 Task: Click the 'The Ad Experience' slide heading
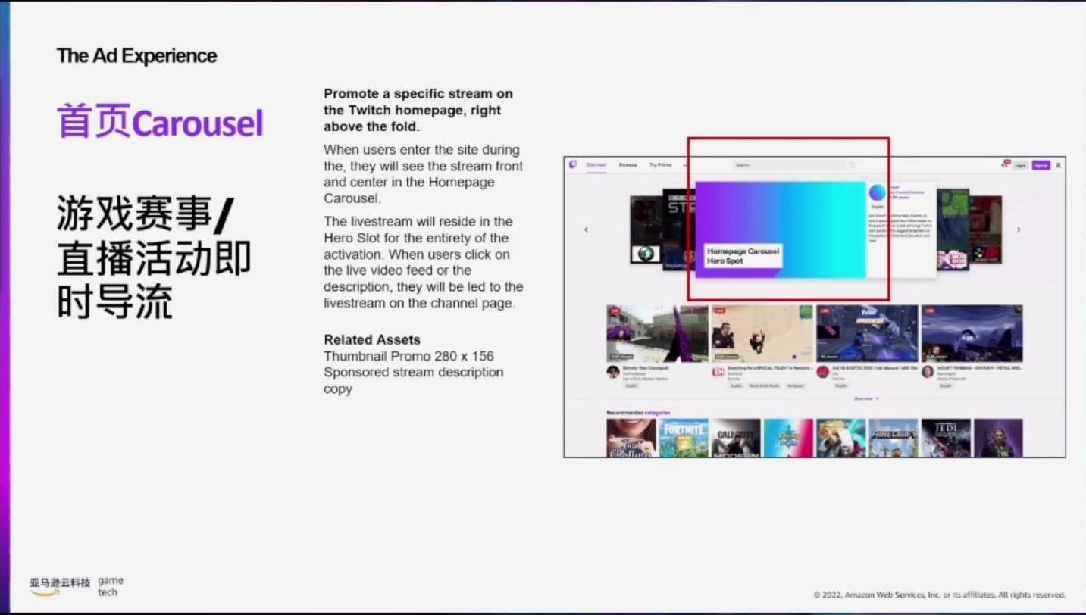pyautogui.click(x=136, y=55)
